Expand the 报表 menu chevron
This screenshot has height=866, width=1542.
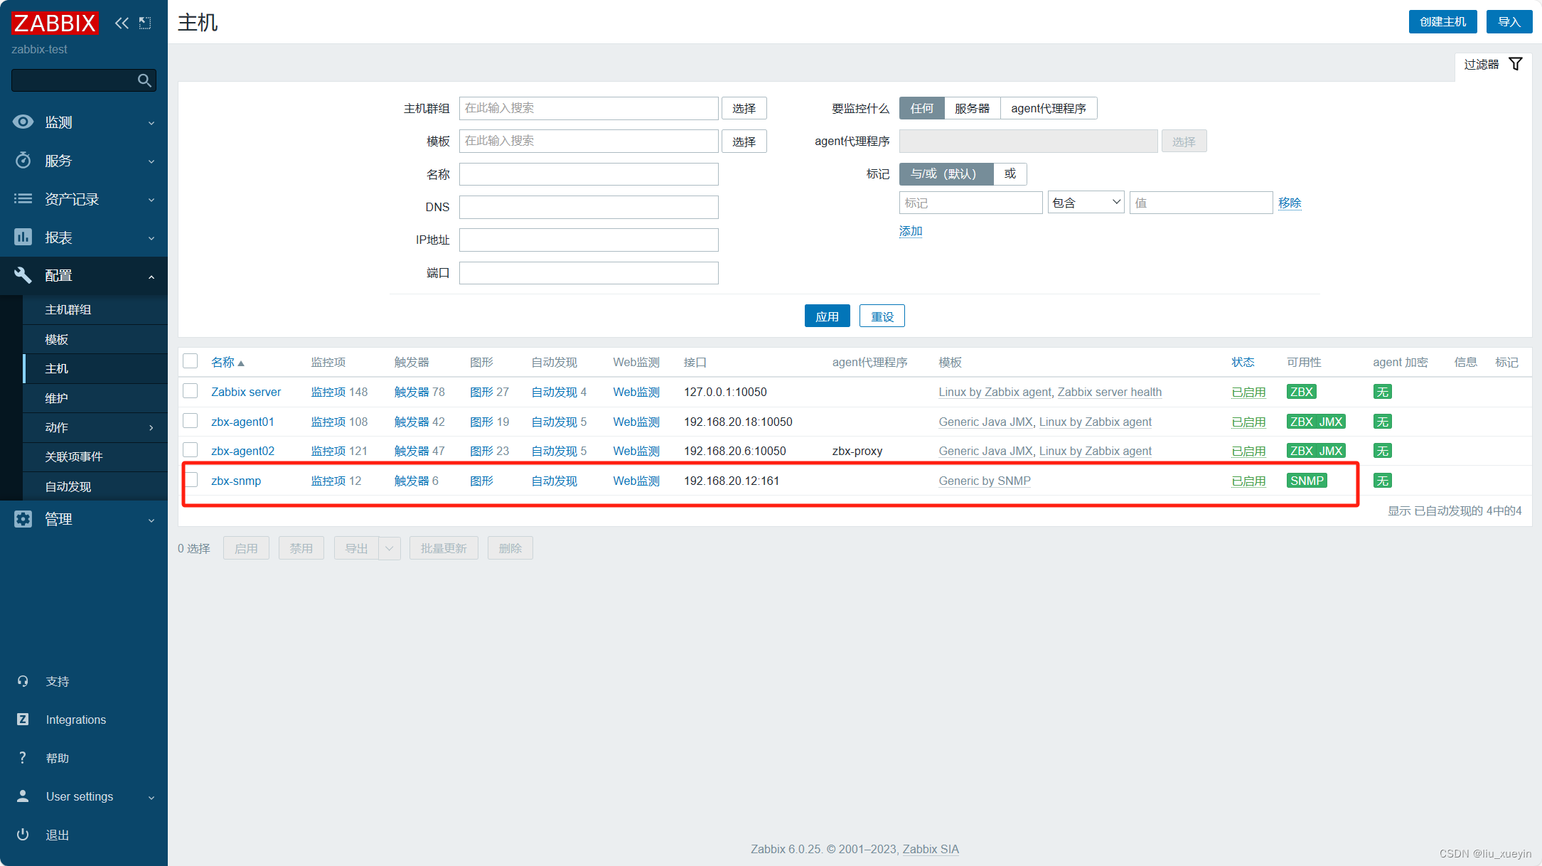tap(151, 237)
